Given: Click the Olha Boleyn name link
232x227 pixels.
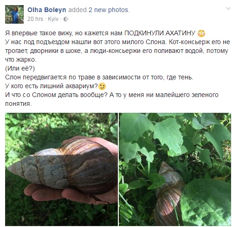Looking at the screenshot, I should point(47,10).
